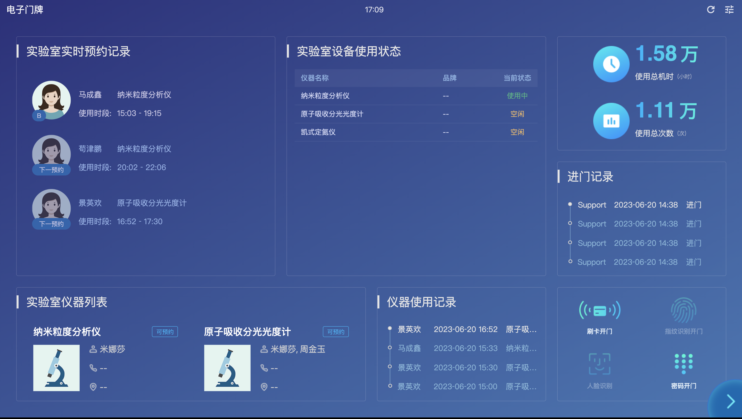The width and height of the screenshot is (742, 419).
Task: Click 可预约 tag for 纳米粒度分析仪
Action: click(x=165, y=332)
